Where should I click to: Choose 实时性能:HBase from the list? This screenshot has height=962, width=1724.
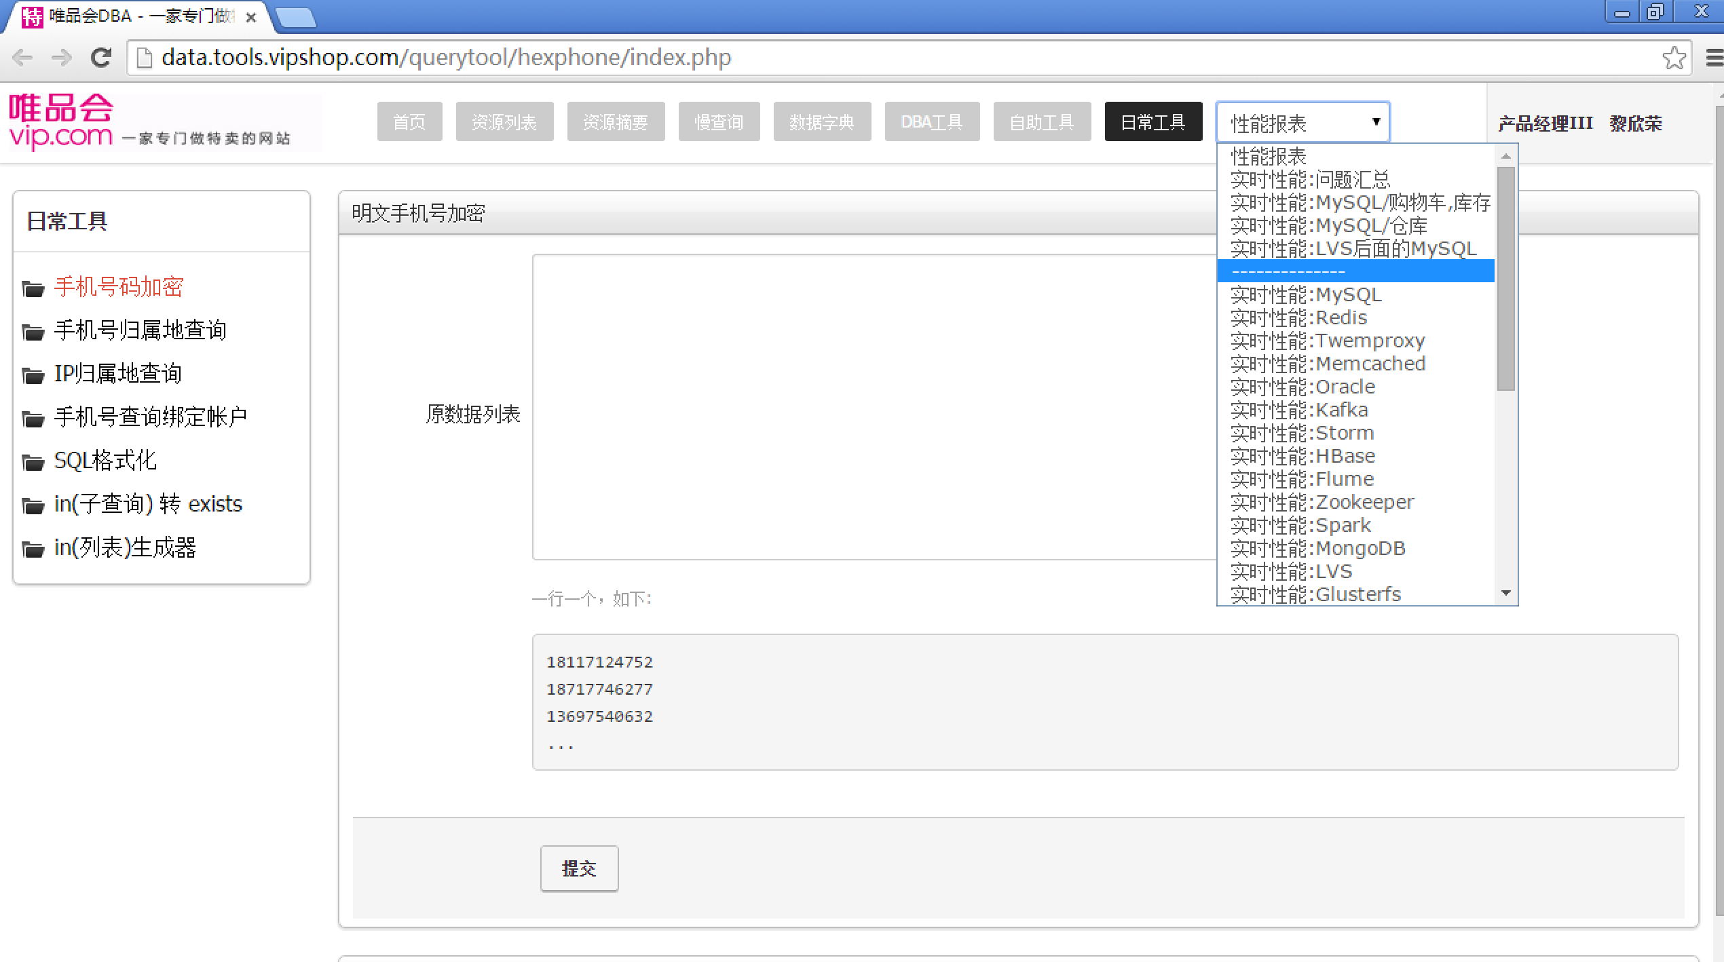coord(1355,456)
